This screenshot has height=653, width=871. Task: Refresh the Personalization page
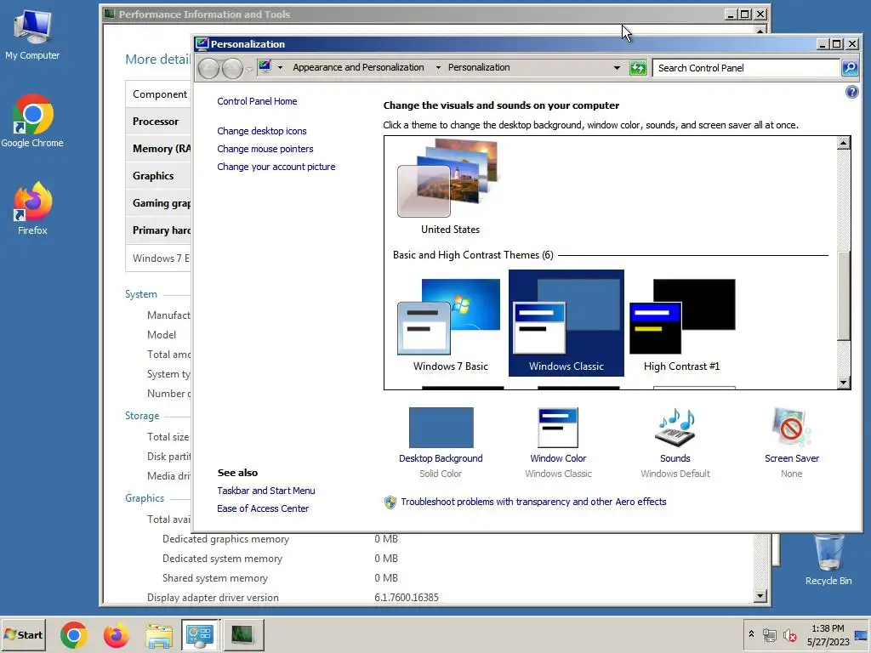(x=638, y=68)
